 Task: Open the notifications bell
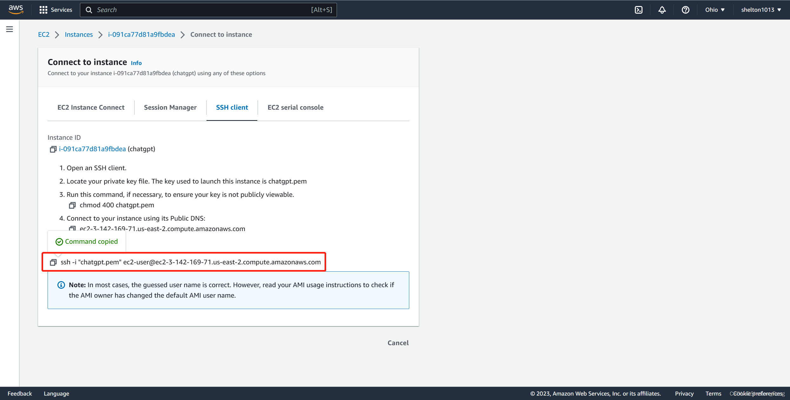pos(662,10)
